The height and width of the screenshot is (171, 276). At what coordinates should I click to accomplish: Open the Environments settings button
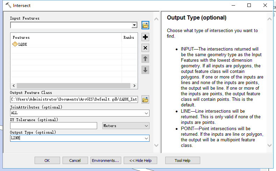106,161
